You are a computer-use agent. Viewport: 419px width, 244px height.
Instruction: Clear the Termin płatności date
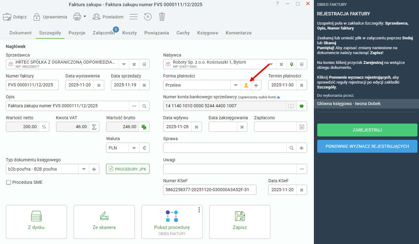(x=302, y=85)
